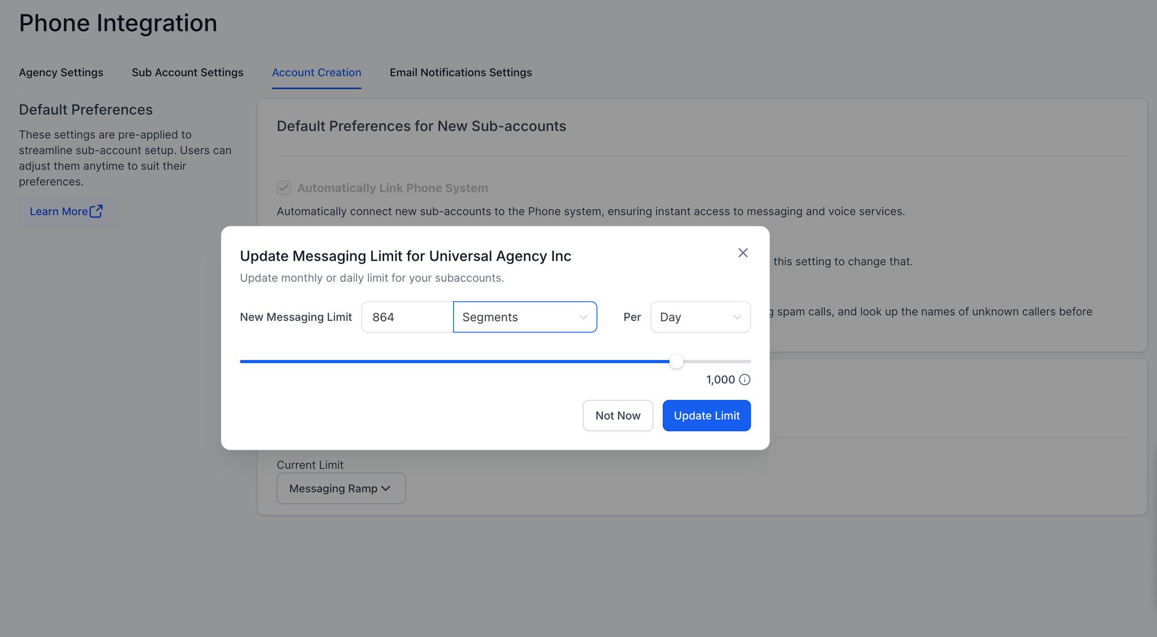This screenshot has width=1157, height=637.
Task: Open the Per Day period dropdown
Action: (x=701, y=317)
